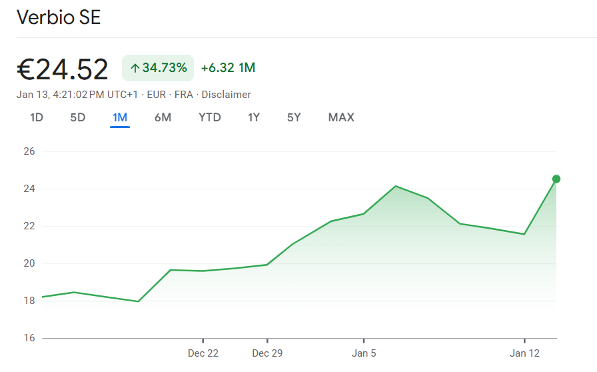Click the Dec 29 axis marker
The width and height of the screenshot is (597, 372).
coord(267,353)
